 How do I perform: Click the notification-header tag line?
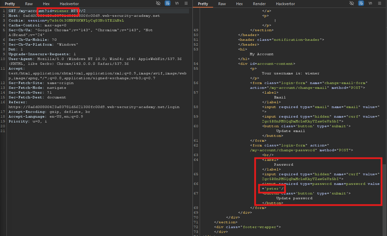[281, 40]
